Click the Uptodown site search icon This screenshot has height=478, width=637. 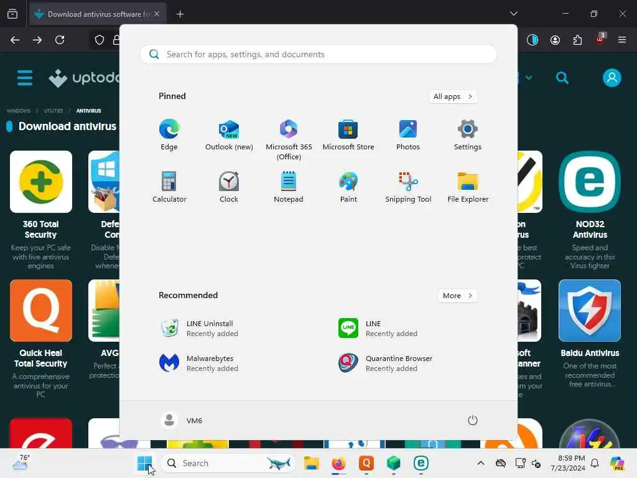562,78
